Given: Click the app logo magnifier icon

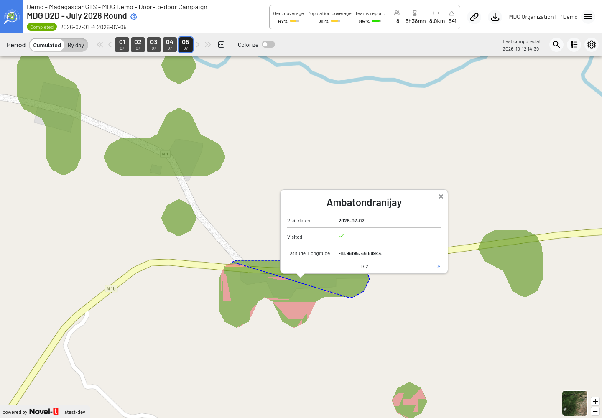Looking at the screenshot, I should click(x=12, y=17).
